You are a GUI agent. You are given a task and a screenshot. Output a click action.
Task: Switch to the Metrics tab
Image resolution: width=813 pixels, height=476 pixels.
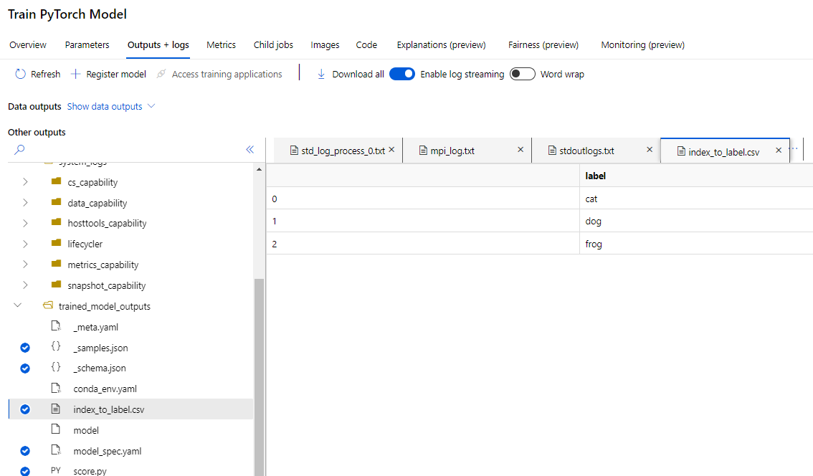[221, 44]
